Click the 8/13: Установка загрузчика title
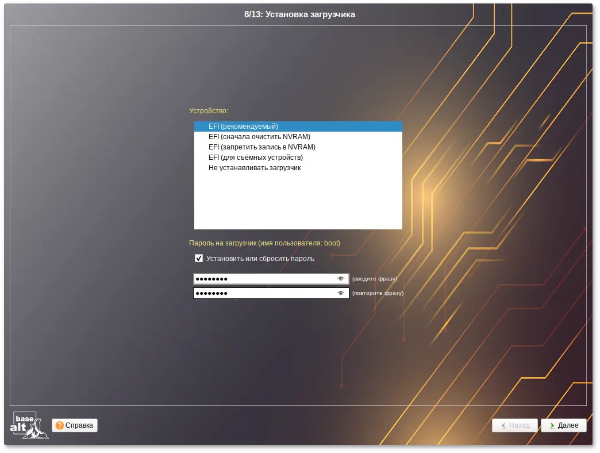 click(x=299, y=14)
